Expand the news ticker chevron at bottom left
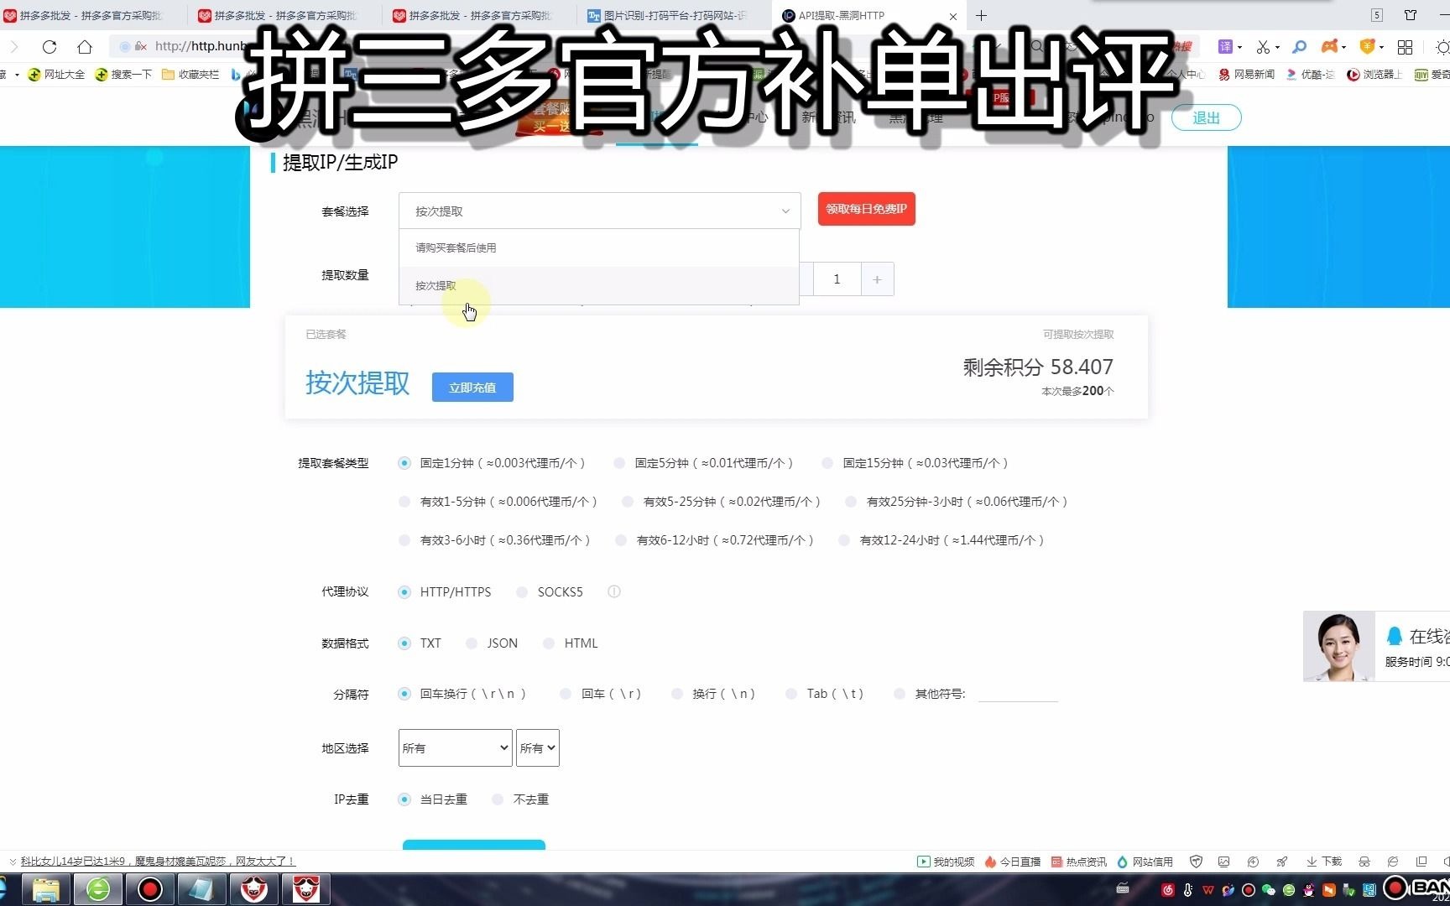1450x906 pixels. click(x=13, y=862)
